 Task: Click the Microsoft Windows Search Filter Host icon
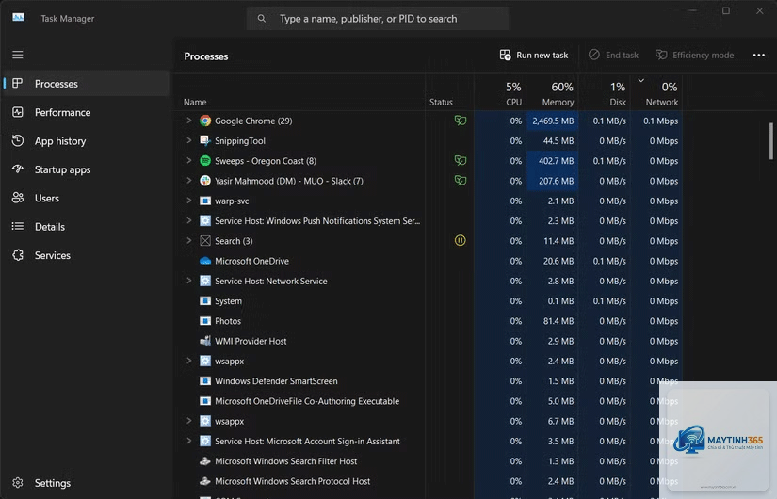[x=205, y=461]
